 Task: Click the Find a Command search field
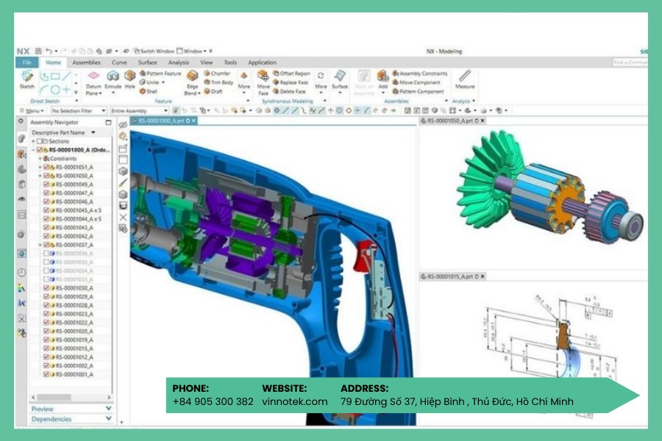(x=630, y=62)
